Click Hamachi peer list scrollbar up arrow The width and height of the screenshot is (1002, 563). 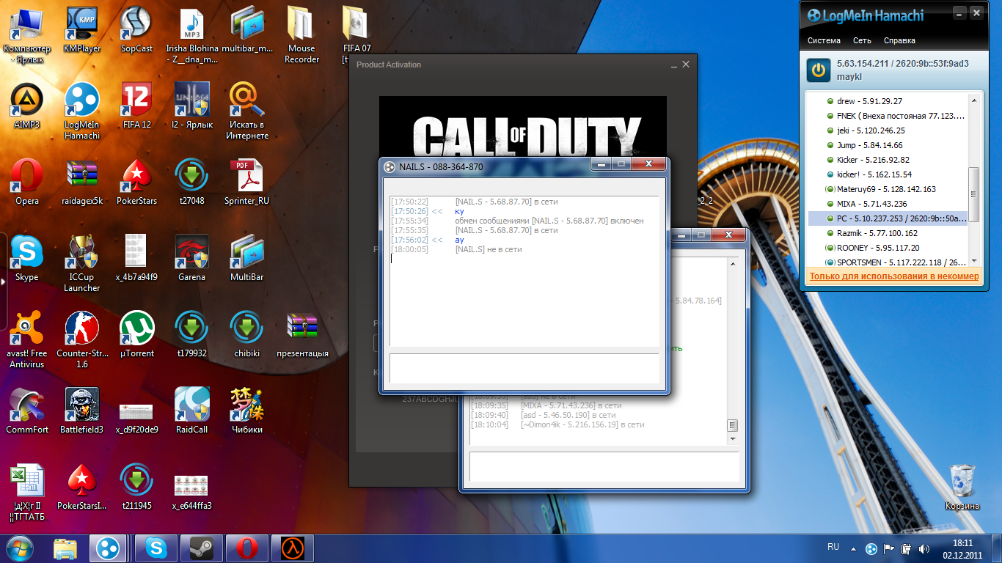point(974,100)
